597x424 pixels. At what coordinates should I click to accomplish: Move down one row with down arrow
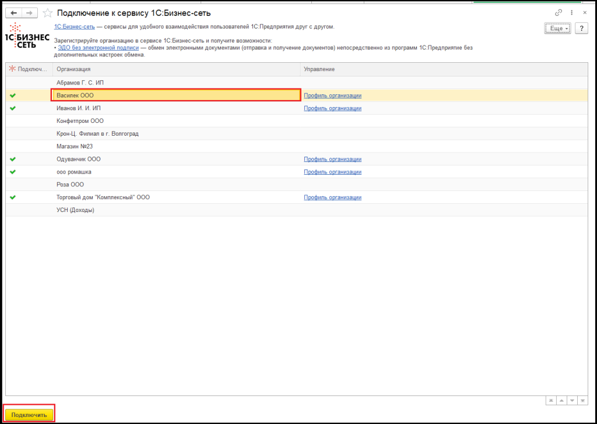(573, 400)
